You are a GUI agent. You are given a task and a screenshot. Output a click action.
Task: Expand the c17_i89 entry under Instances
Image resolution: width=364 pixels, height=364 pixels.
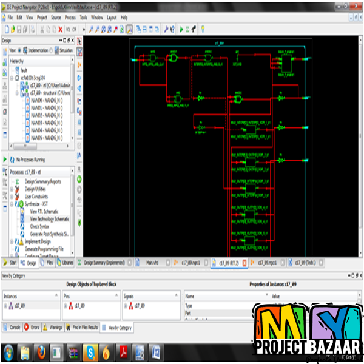(x=6, y=306)
